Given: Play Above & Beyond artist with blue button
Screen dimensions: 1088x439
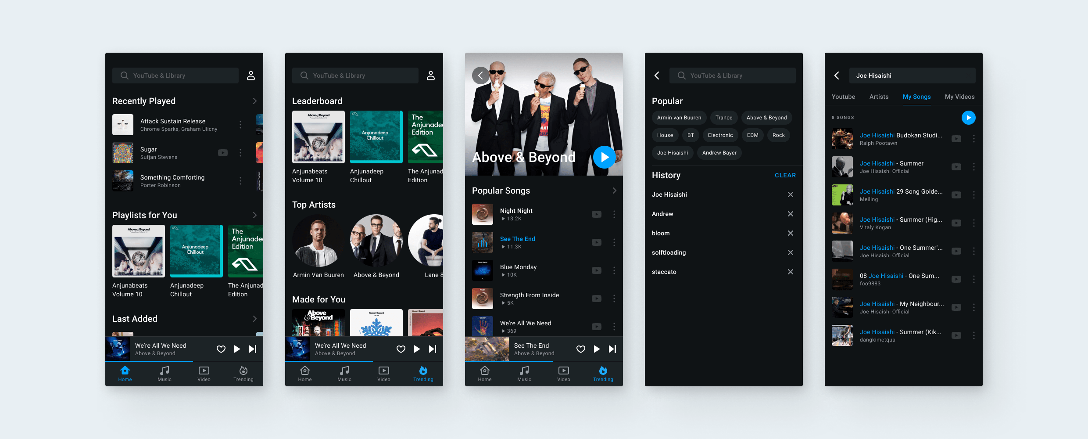Looking at the screenshot, I should coord(605,157).
